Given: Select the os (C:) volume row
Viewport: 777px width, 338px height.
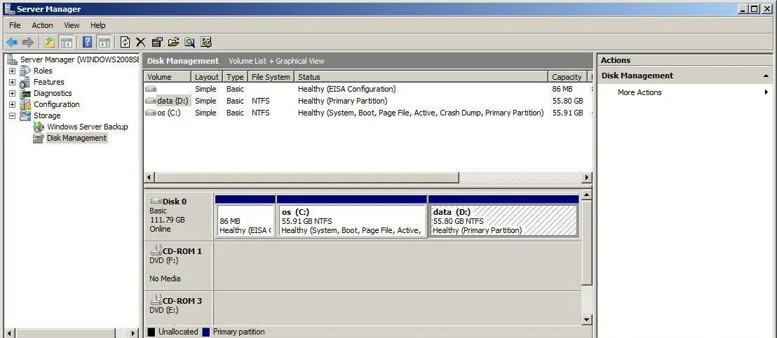Looking at the screenshot, I should pyautogui.click(x=367, y=113).
